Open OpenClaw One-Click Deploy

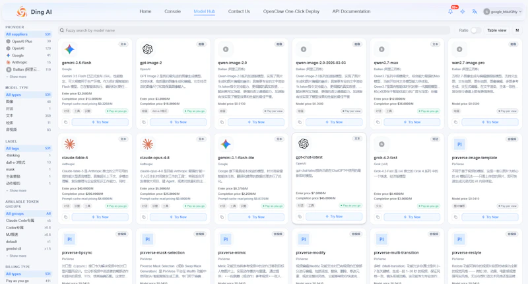point(291,11)
